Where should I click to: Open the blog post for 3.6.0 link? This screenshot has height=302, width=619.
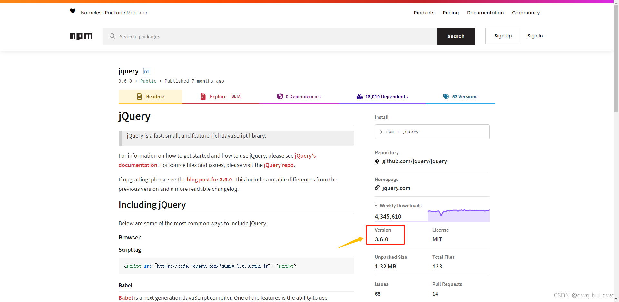click(209, 180)
